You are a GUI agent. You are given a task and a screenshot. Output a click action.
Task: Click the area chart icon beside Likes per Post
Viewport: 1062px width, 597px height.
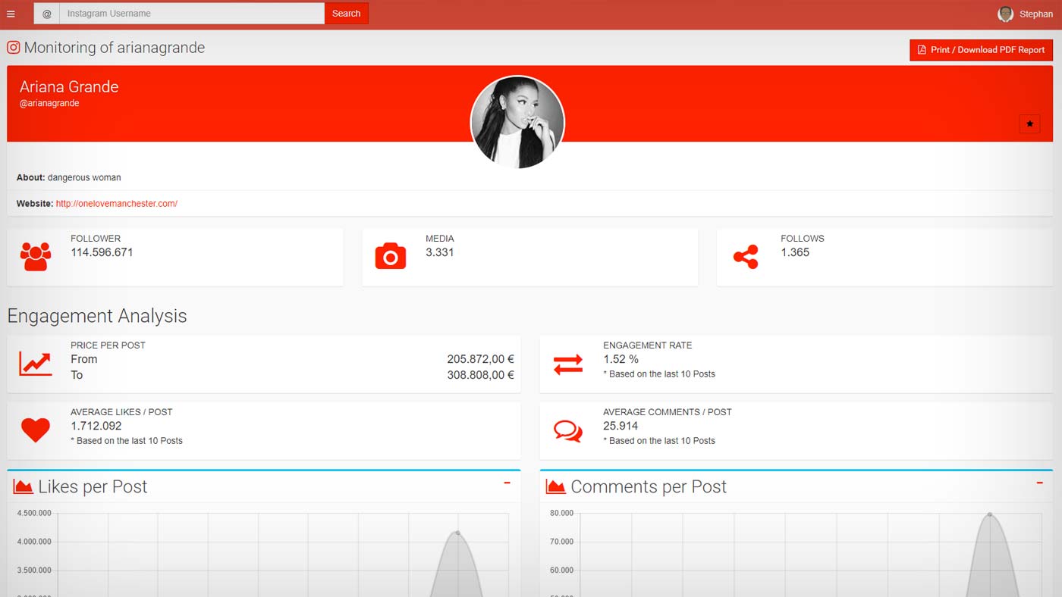pos(23,486)
